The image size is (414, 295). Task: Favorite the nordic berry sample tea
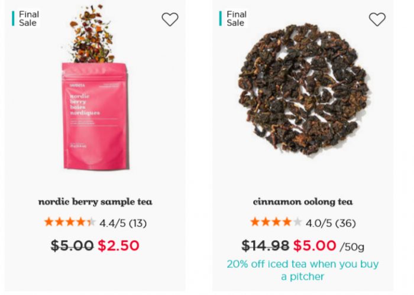tap(170, 20)
